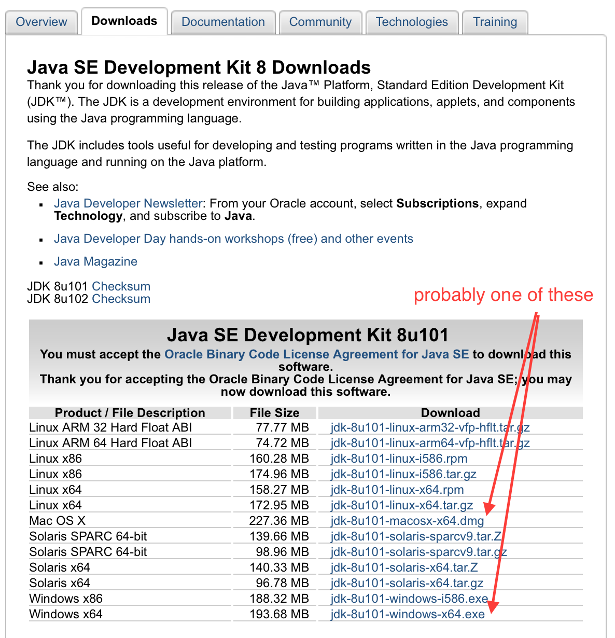The image size is (615, 638).
Task: Follow the Java Developer Day workshops link
Action: click(x=233, y=239)
